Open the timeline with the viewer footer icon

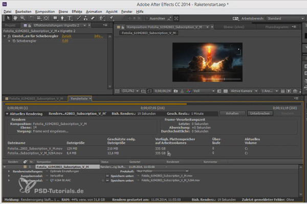click(295, 91)
